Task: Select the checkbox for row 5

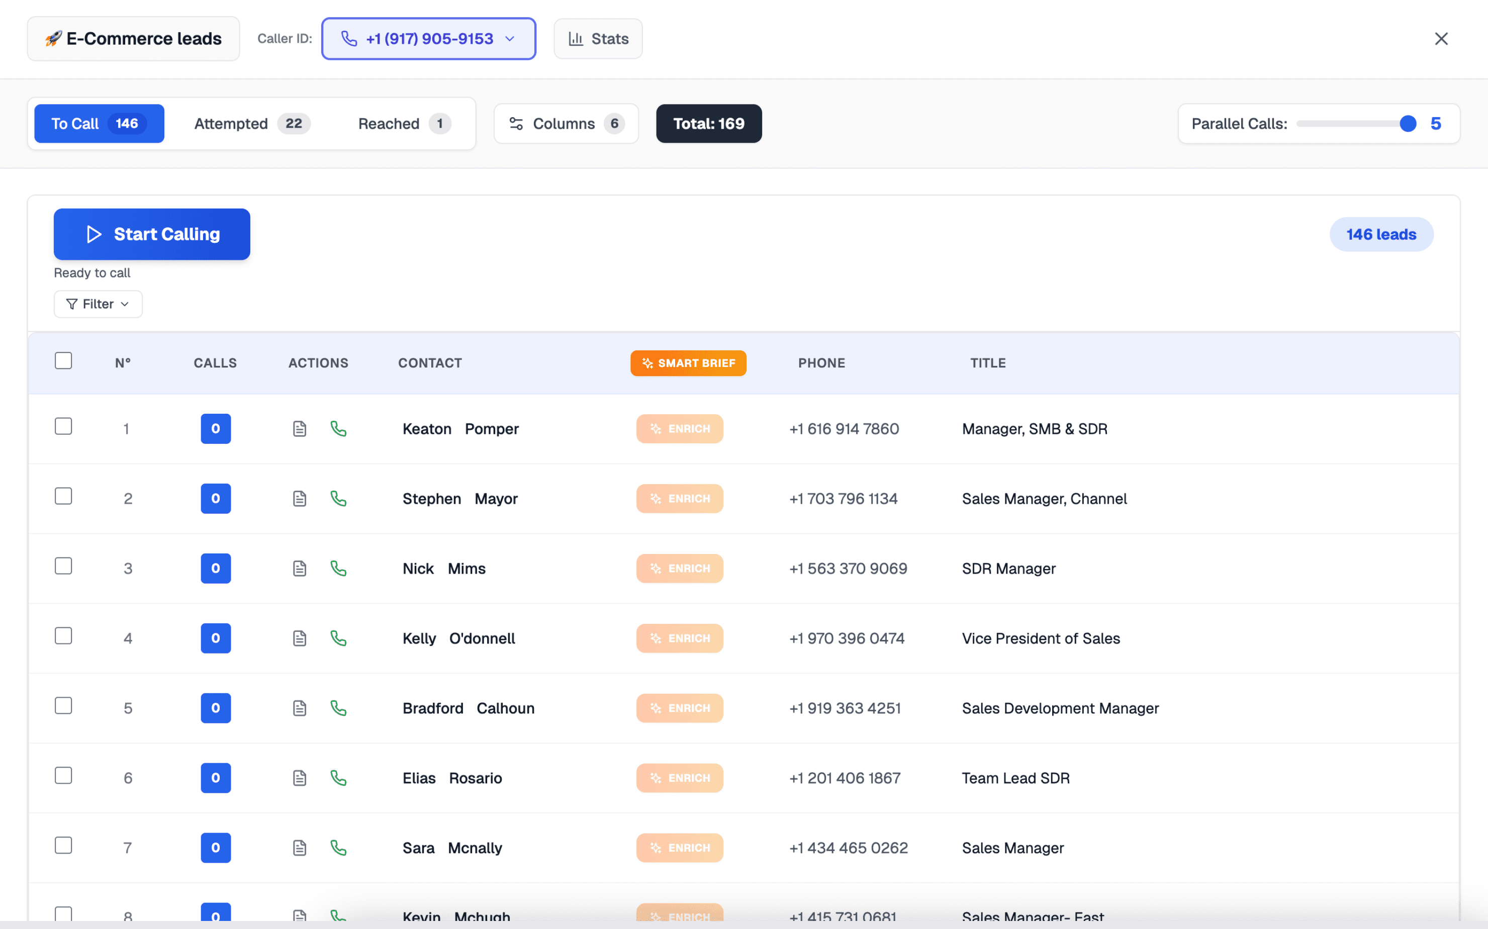Action: pyautogui.click(x=63, y=706)
